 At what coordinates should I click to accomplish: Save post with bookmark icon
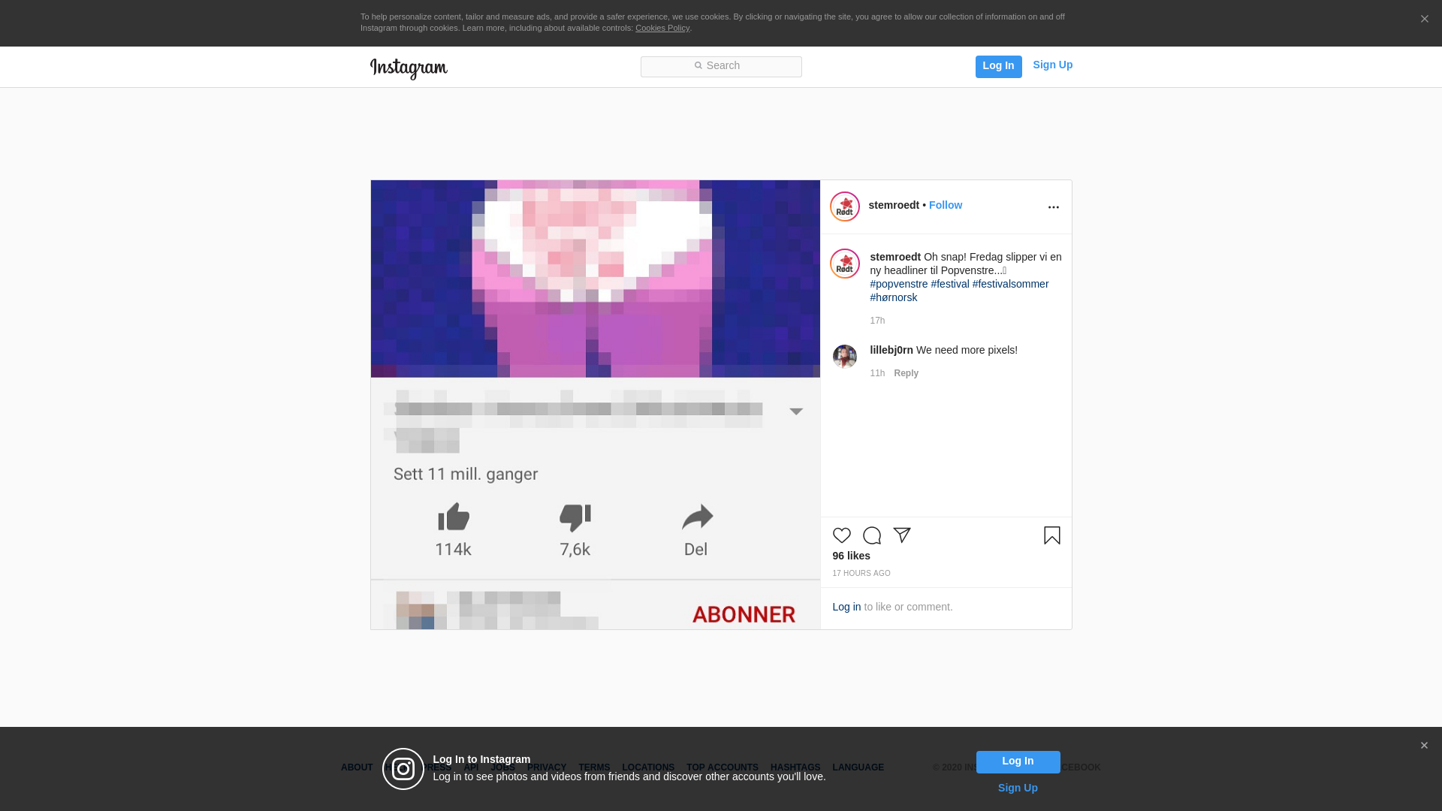point(1051,535)
